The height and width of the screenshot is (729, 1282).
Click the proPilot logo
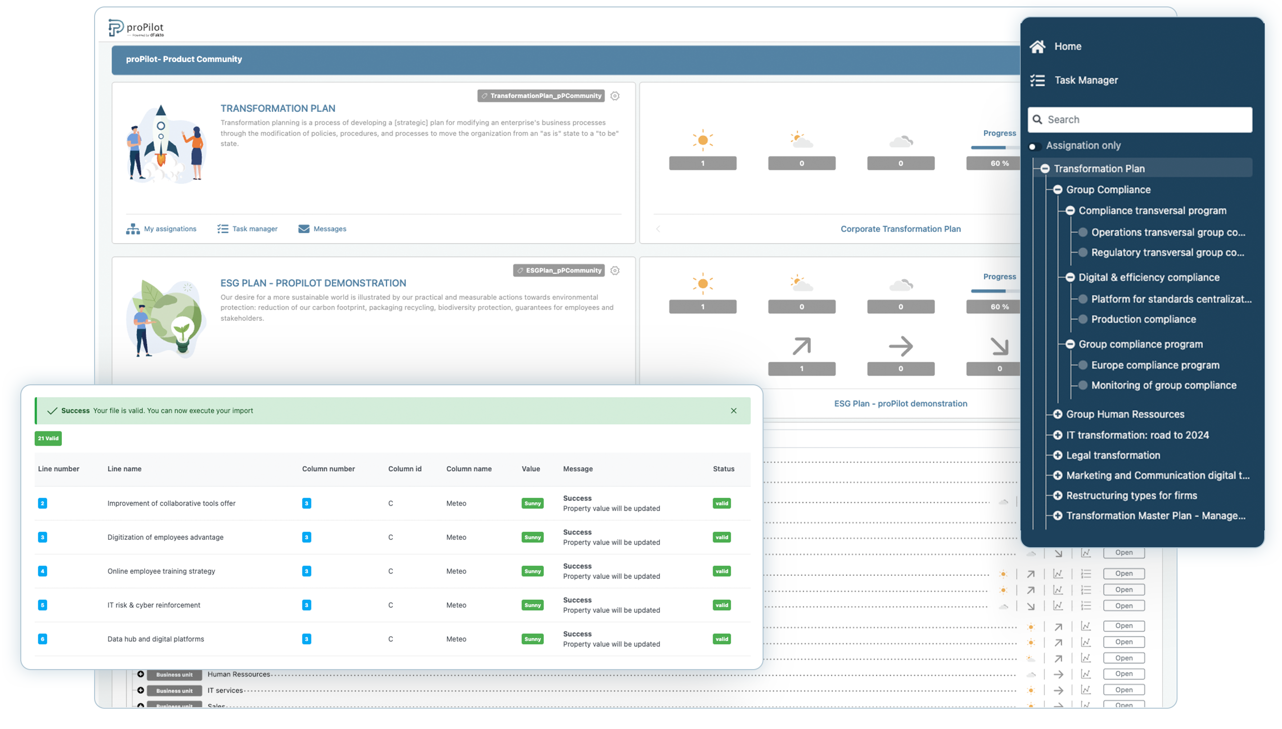click(136, 28)
